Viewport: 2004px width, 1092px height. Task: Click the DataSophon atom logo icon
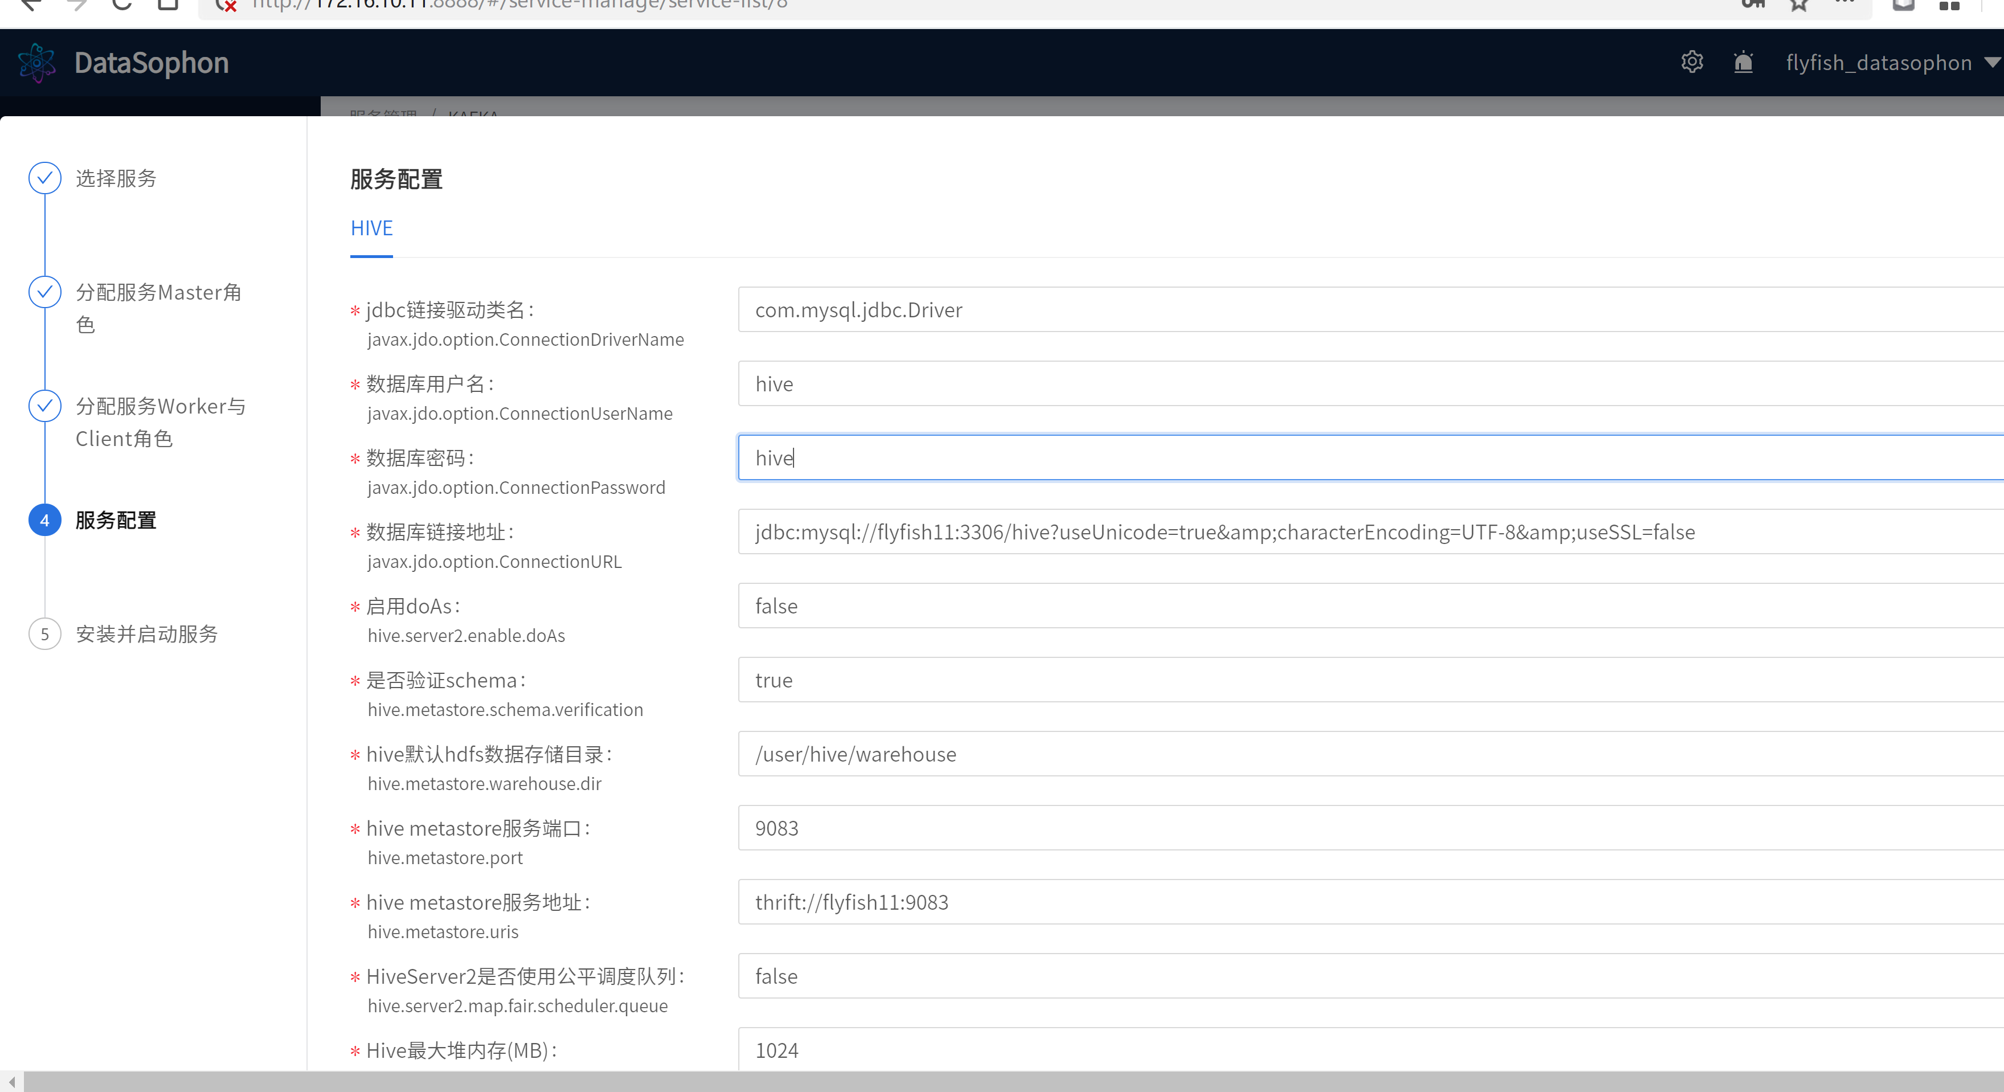click(36, 62)
